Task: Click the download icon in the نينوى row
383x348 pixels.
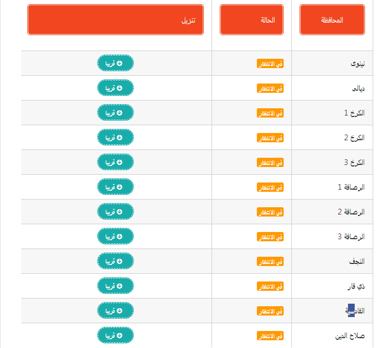Action: click(x=119, y=63)
